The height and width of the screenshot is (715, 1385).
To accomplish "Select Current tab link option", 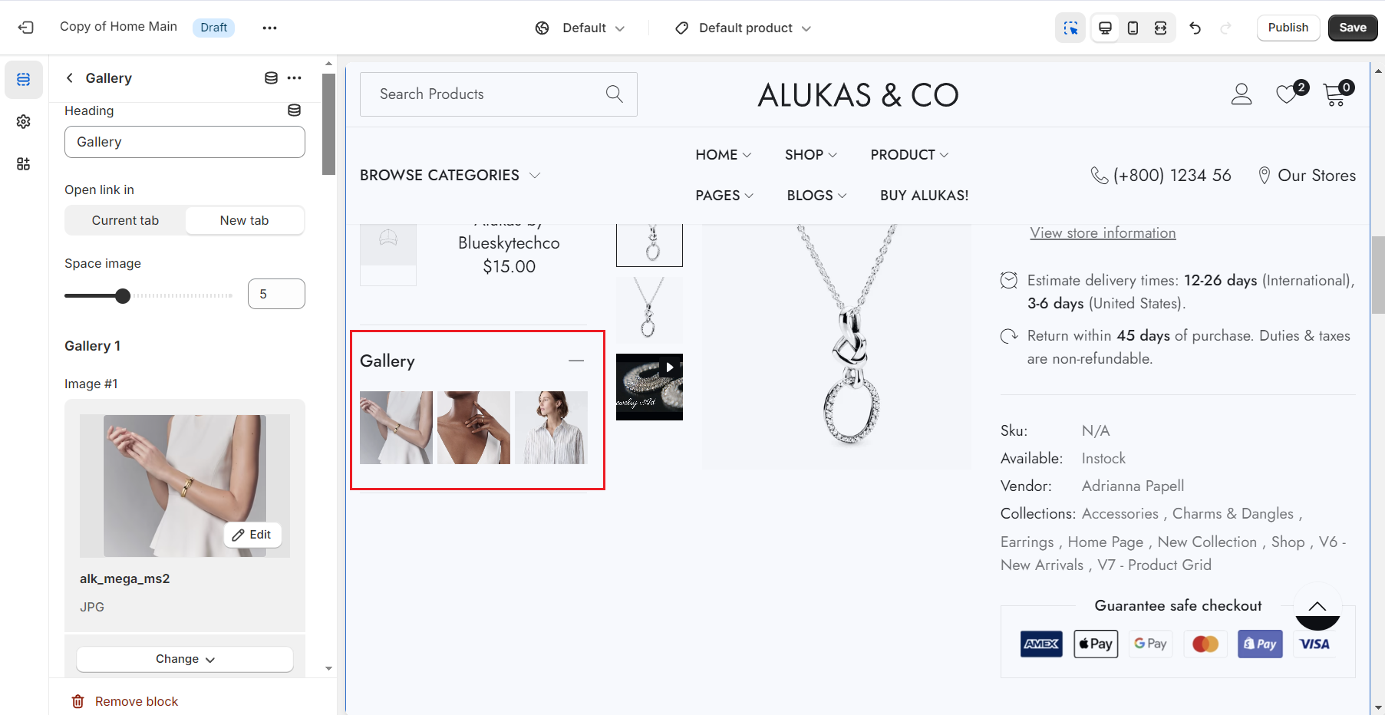I will click(125, 220).
